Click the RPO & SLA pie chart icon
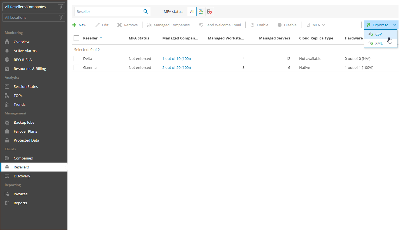403x230 pixels. pyautogui.click(x=7, y=60)
